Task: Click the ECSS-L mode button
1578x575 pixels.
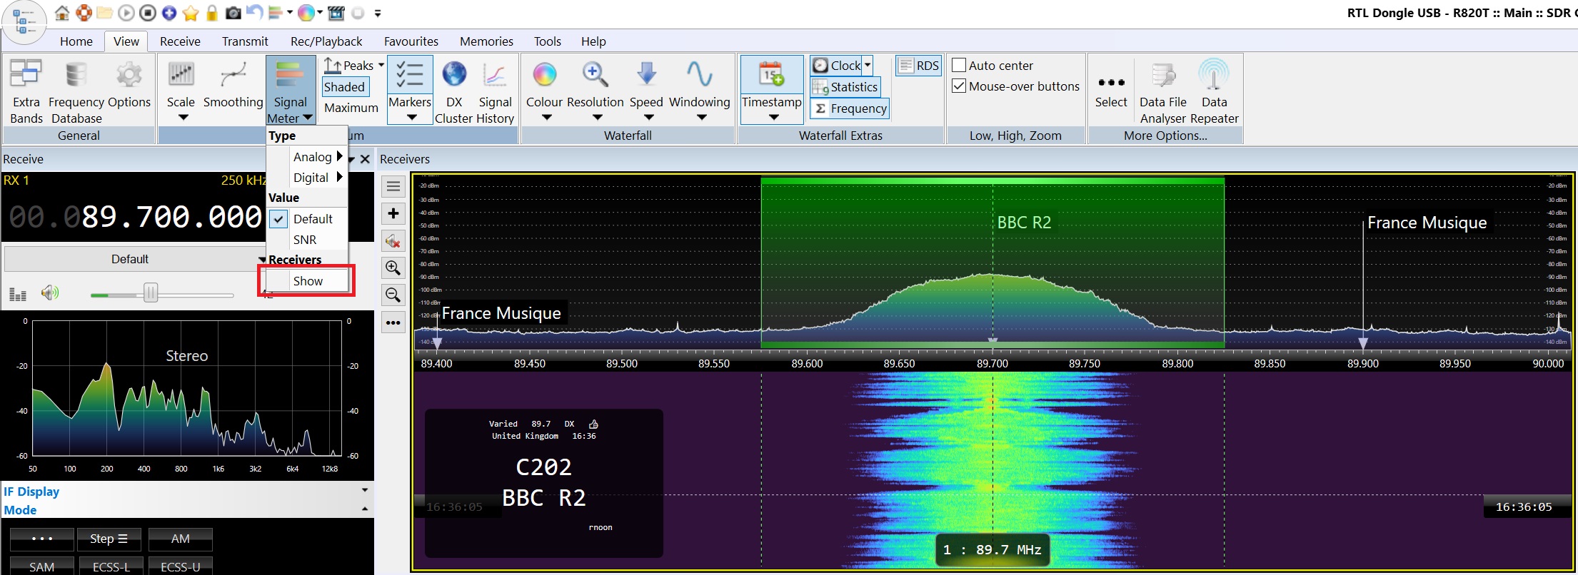Action: [111, 566]
